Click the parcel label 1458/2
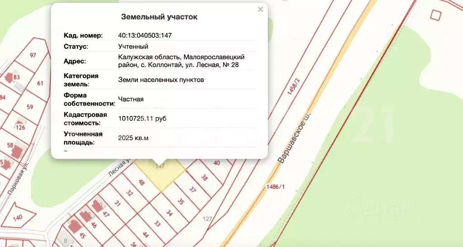The width and height of the screenshot is (463, 247). coord(293,86)
